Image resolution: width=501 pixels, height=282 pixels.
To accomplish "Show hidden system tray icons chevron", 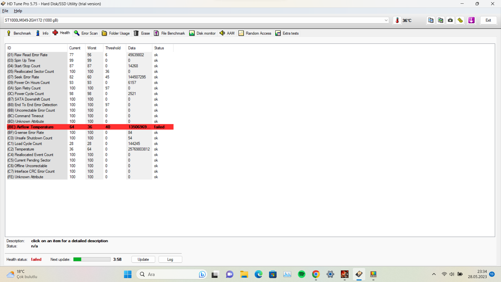I will pyautogui.click(x=434, y=274).
